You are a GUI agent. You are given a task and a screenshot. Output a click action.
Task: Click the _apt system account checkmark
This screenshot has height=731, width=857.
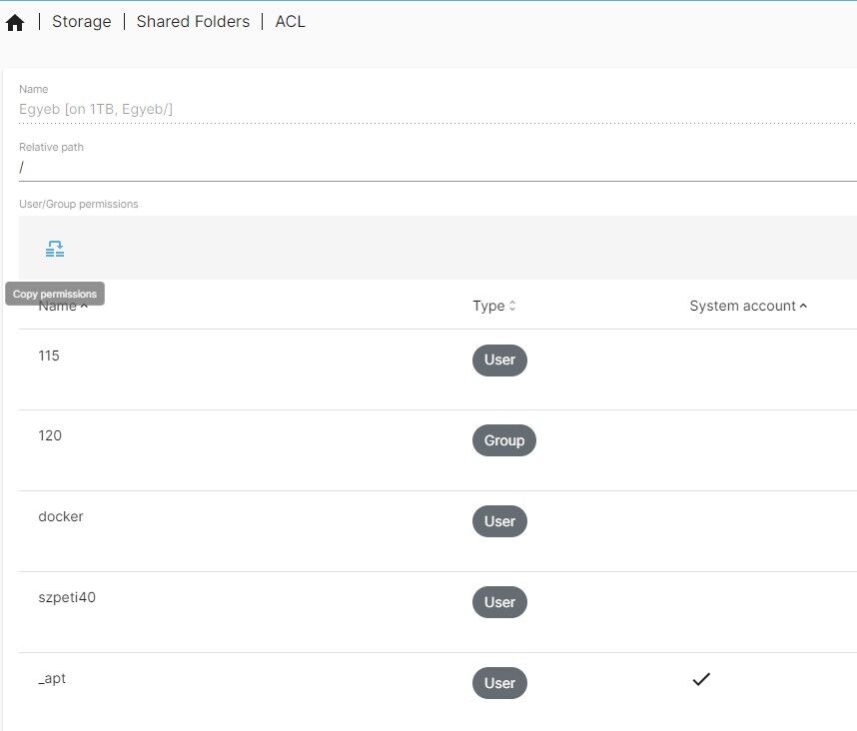point(701,679)
